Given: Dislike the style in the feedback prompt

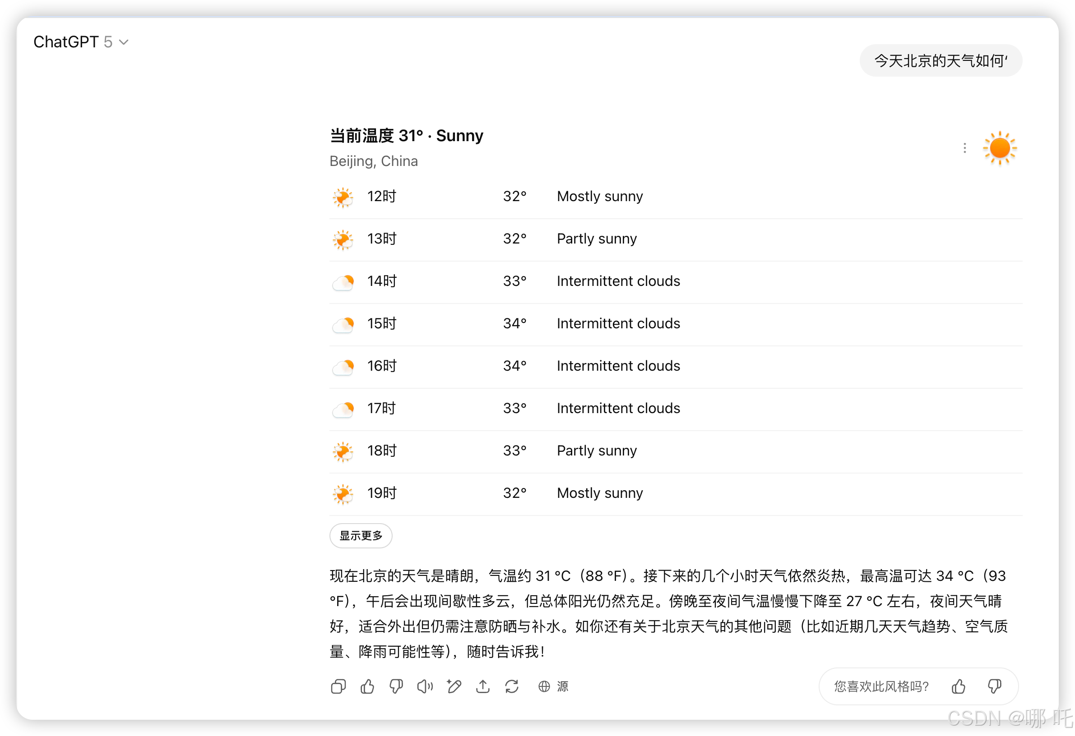Looking at the screenshot, I should (994, 686).
